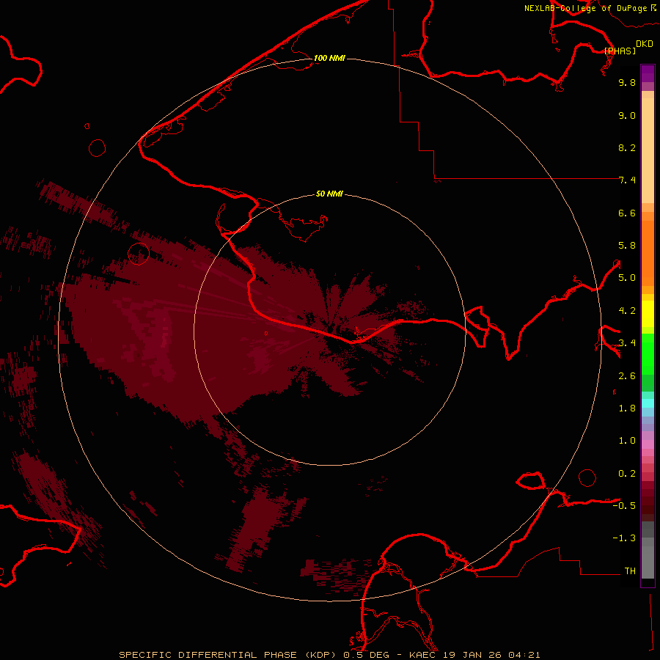
Task: Click the 0.2 scale value
Action: 627,474
